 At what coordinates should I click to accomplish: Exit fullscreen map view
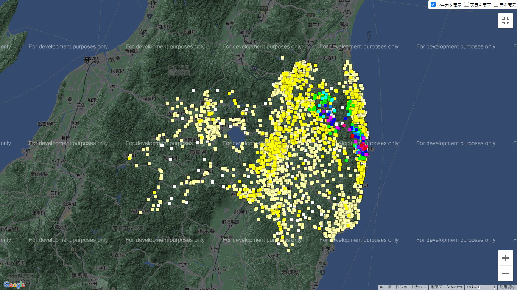tap(506, 21)
